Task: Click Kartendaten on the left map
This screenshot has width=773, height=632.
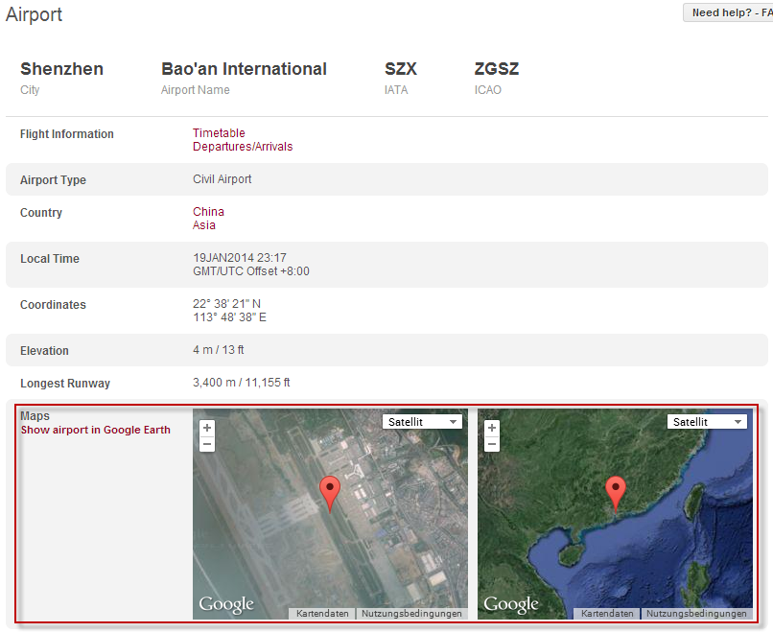Action: click(x=322, y=614)
